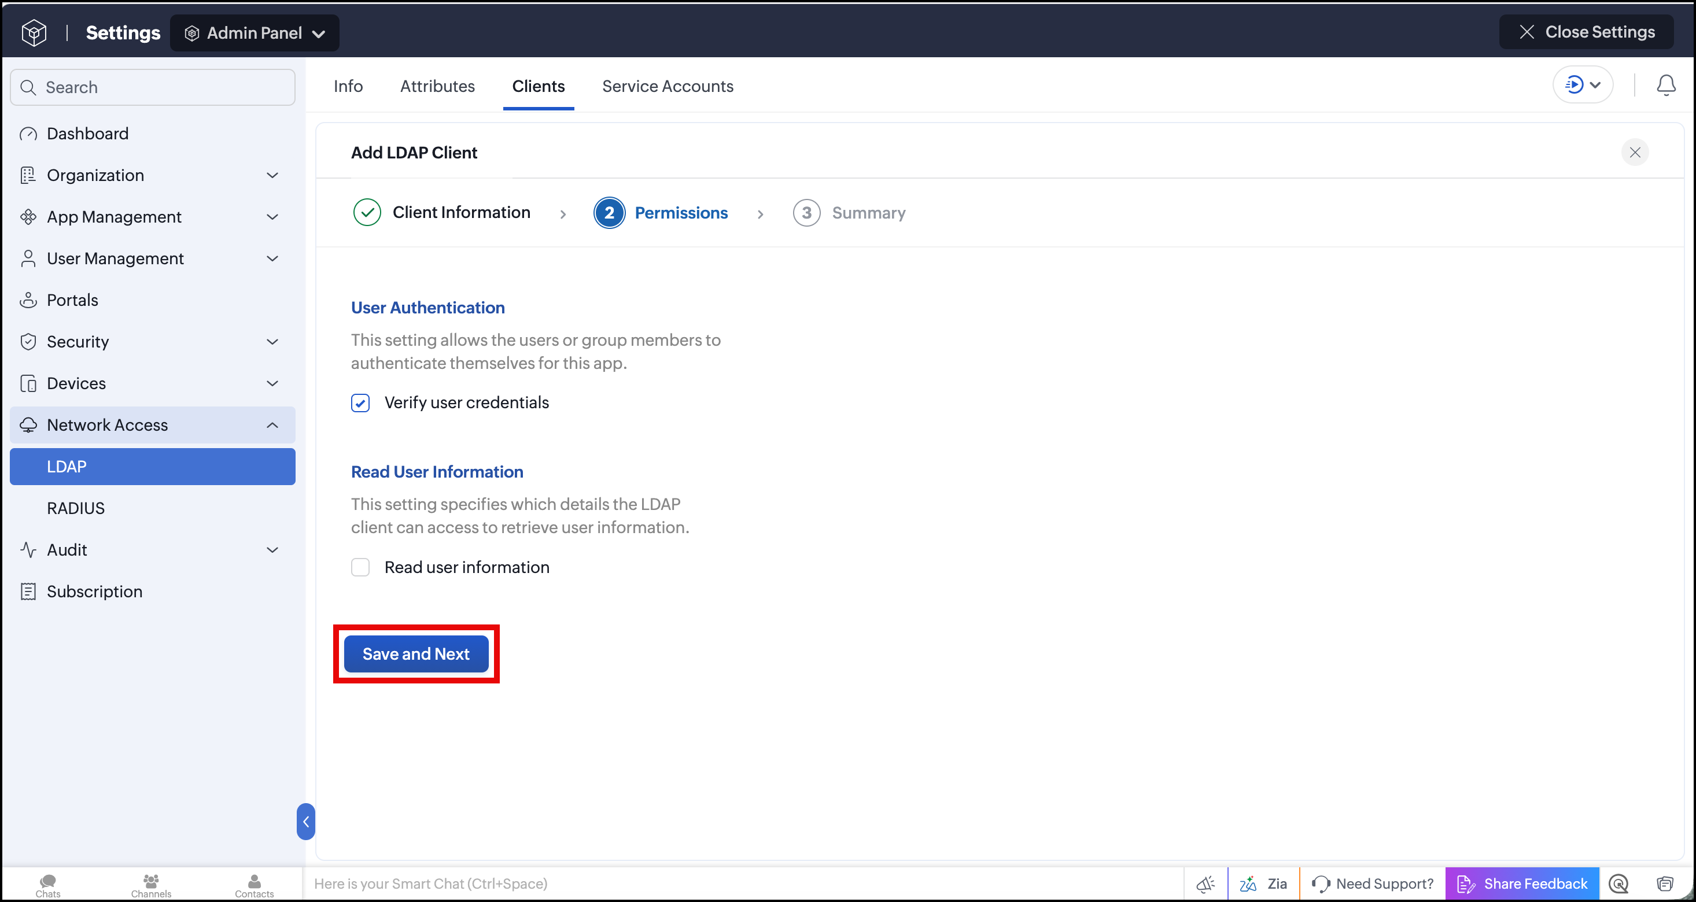
Task: Click Save and Next button
Action: tap(416, 654)
